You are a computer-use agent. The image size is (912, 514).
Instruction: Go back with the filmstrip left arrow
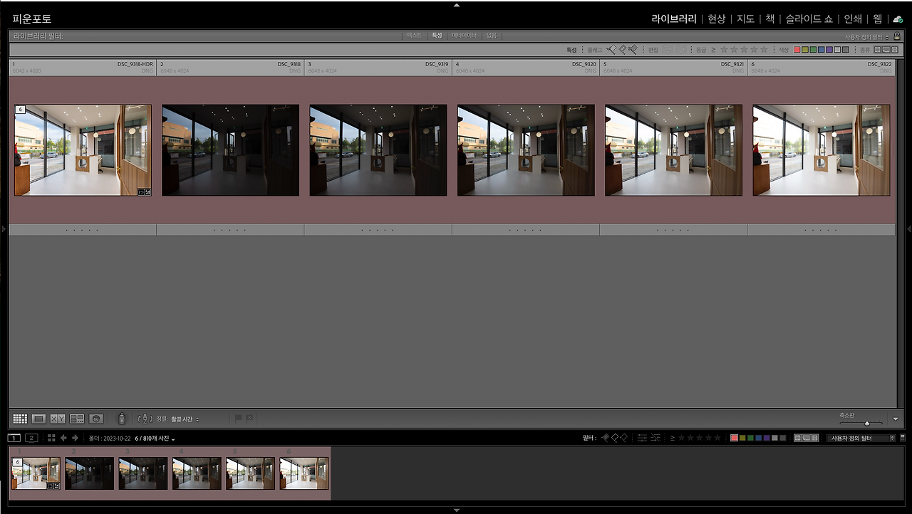tap(63, 438)
